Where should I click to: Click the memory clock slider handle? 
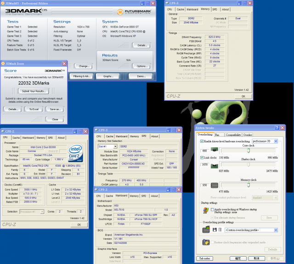point(249,185)
